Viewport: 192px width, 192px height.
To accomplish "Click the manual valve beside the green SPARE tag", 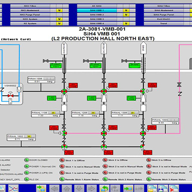I will pos(124,61).
